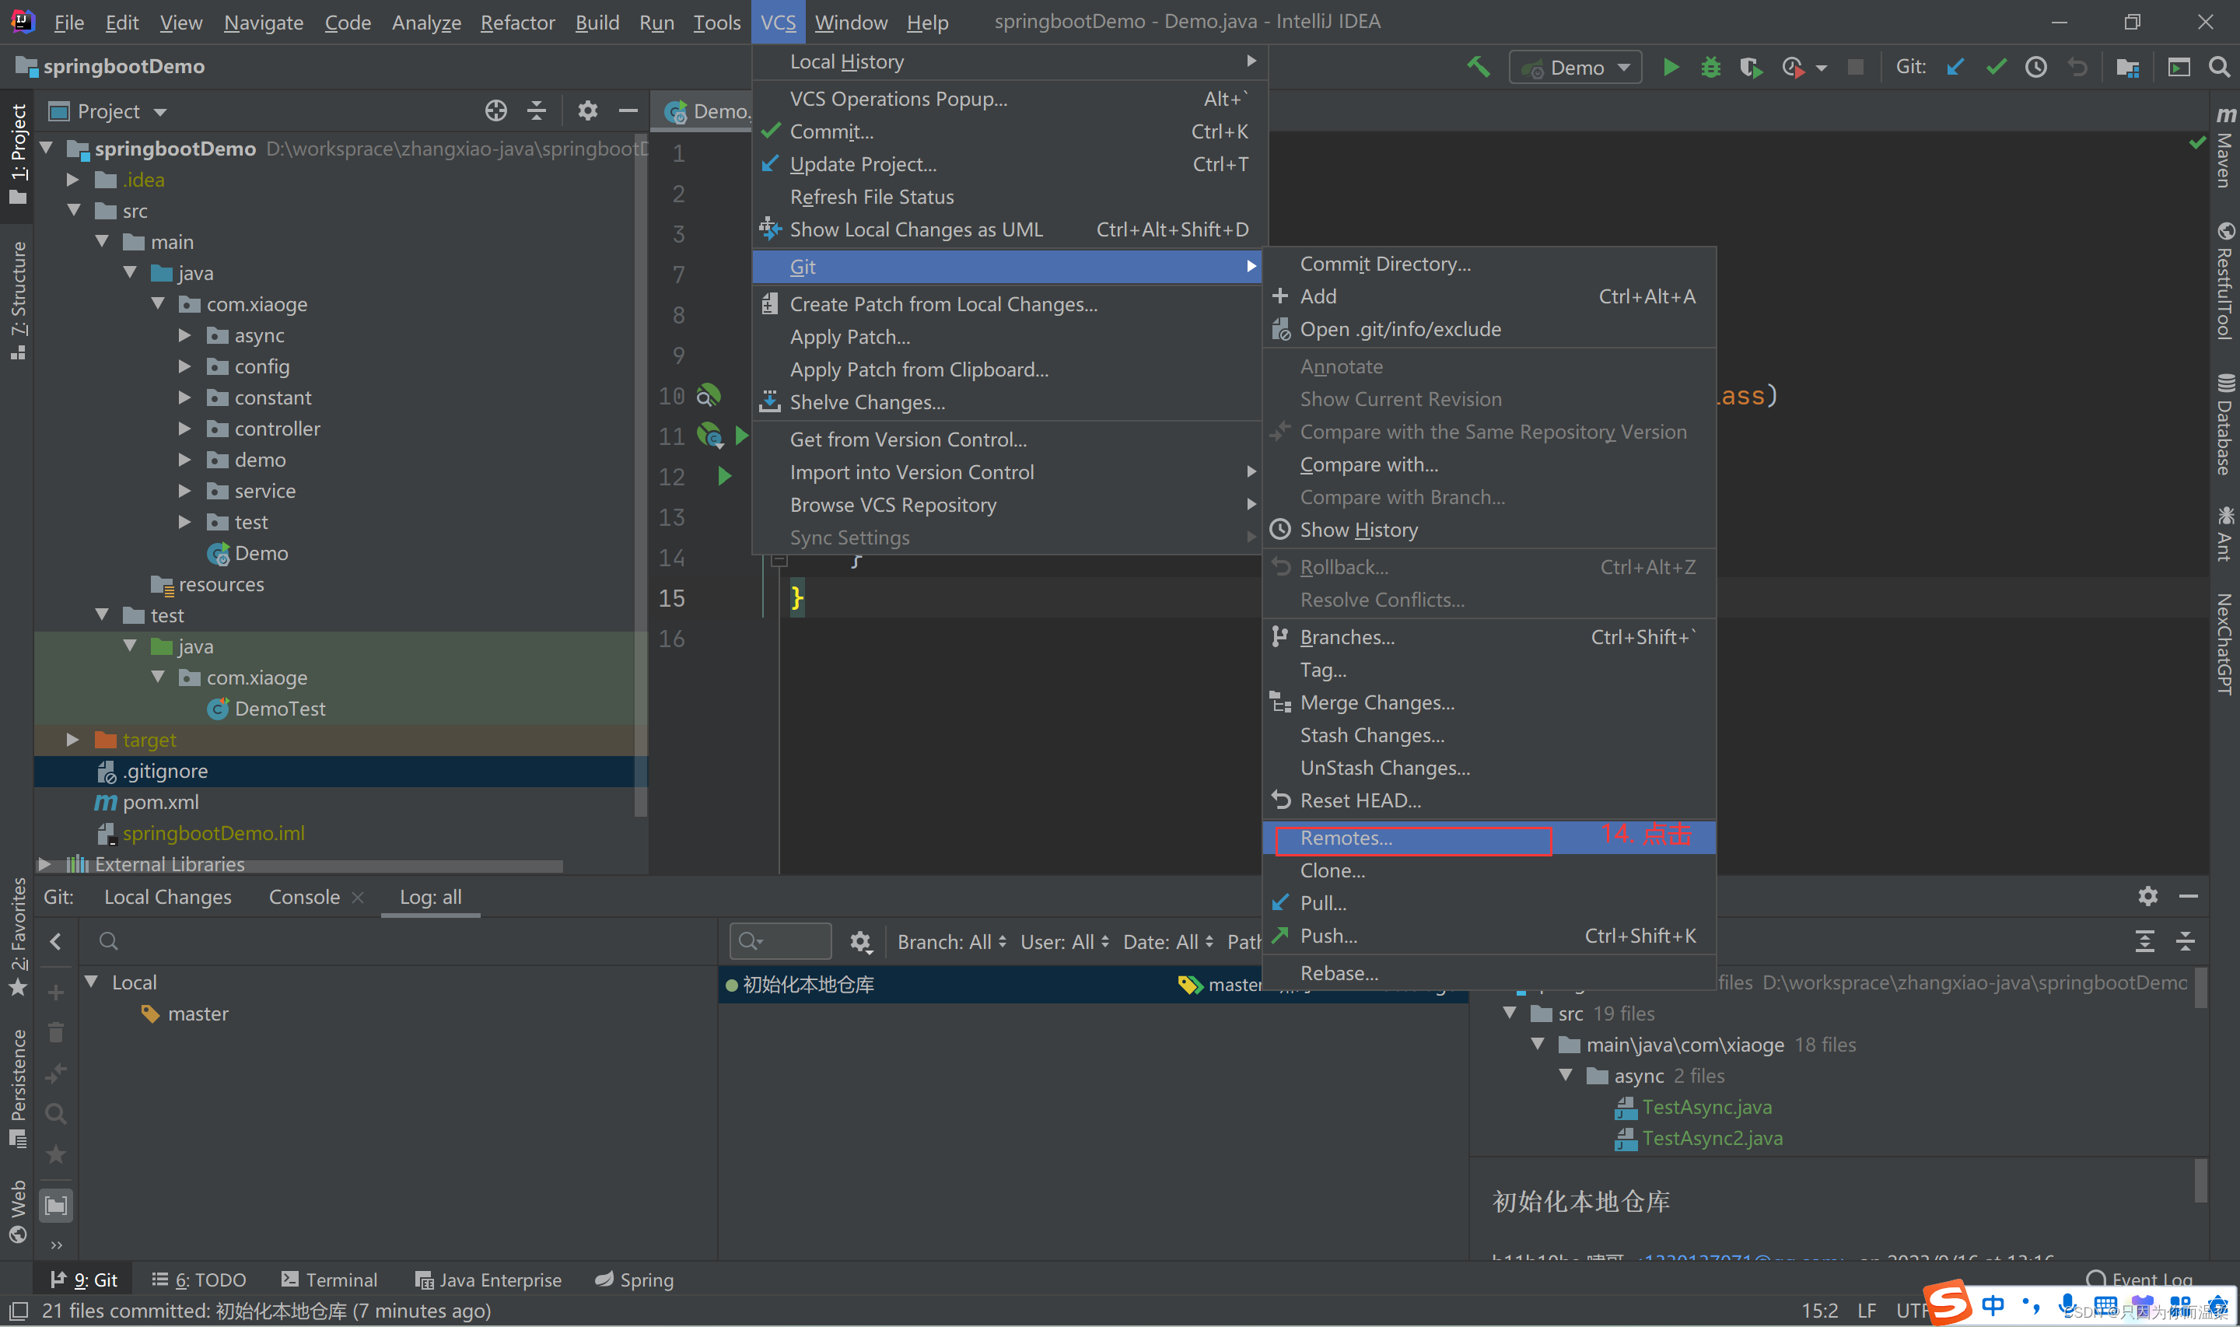The image size is (2240, 1327).
Task: Toggle the Favorites tool window
Action: tap(18, 937)
